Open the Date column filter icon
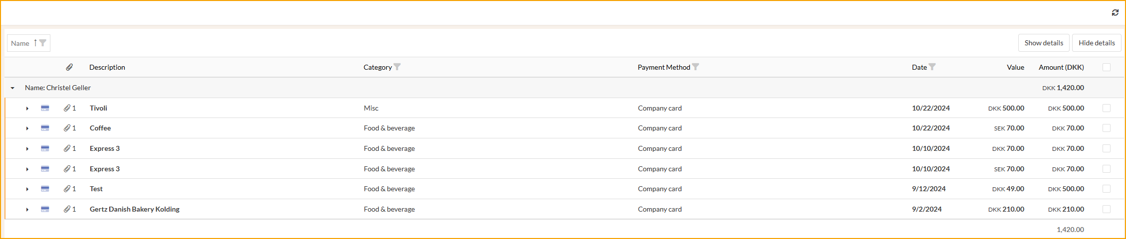 pyautogui.click(x=932, y=67)
